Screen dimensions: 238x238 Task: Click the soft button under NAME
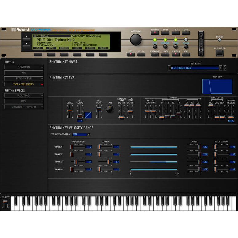(x=38, y=54)
